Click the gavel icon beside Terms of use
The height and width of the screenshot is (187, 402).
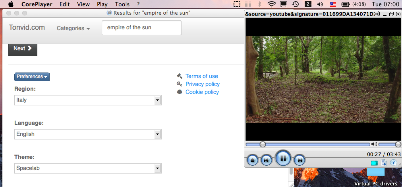click(180, 76)
